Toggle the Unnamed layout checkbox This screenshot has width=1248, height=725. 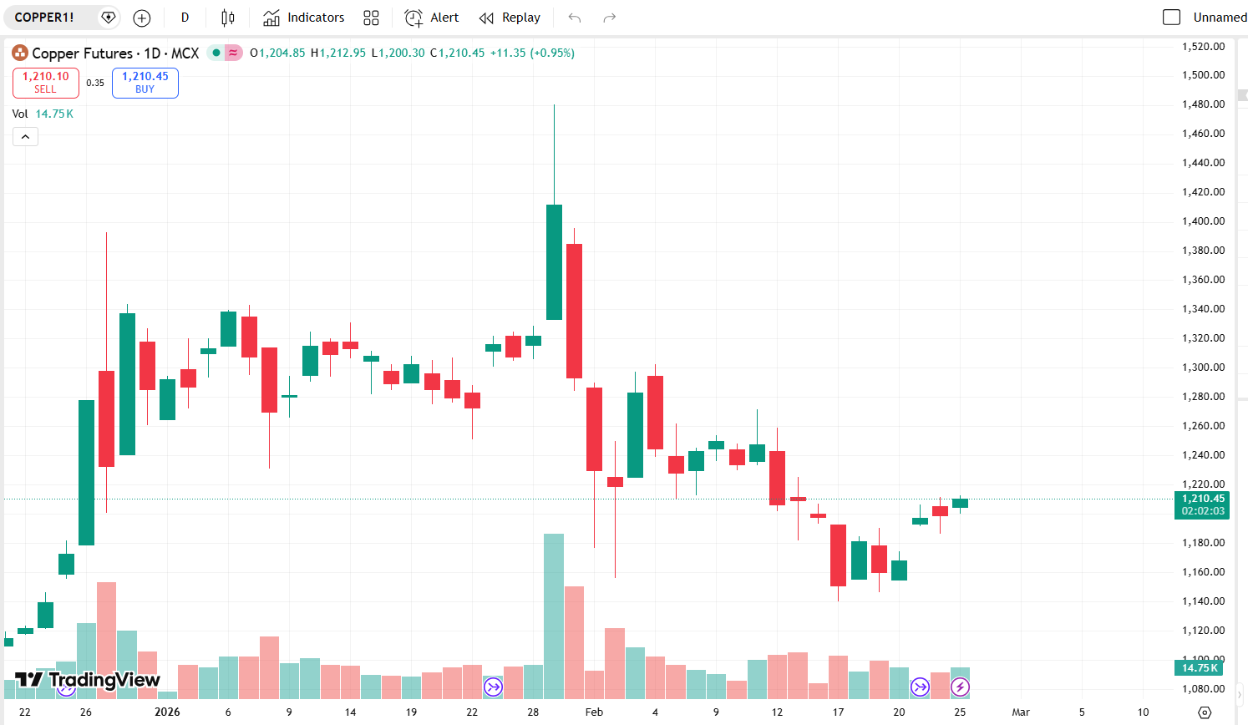click(1172, 18)
